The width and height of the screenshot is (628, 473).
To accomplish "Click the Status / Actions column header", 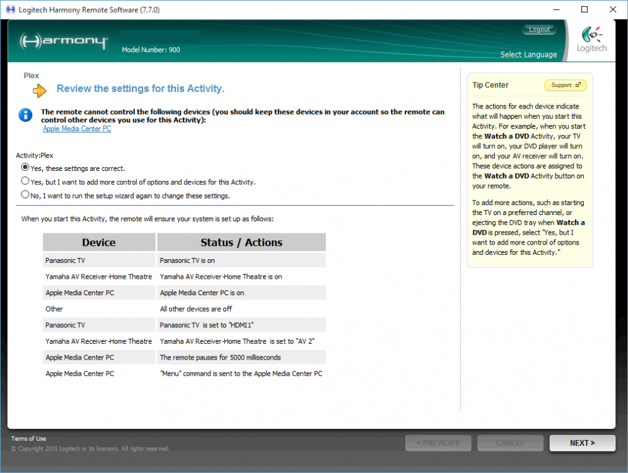I will tap(241, 242).
